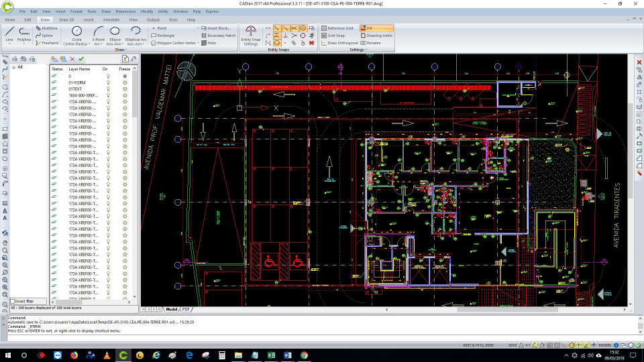Select the Helix tool
Viewport: 644px width, 362px height.
tap(209, 43)
